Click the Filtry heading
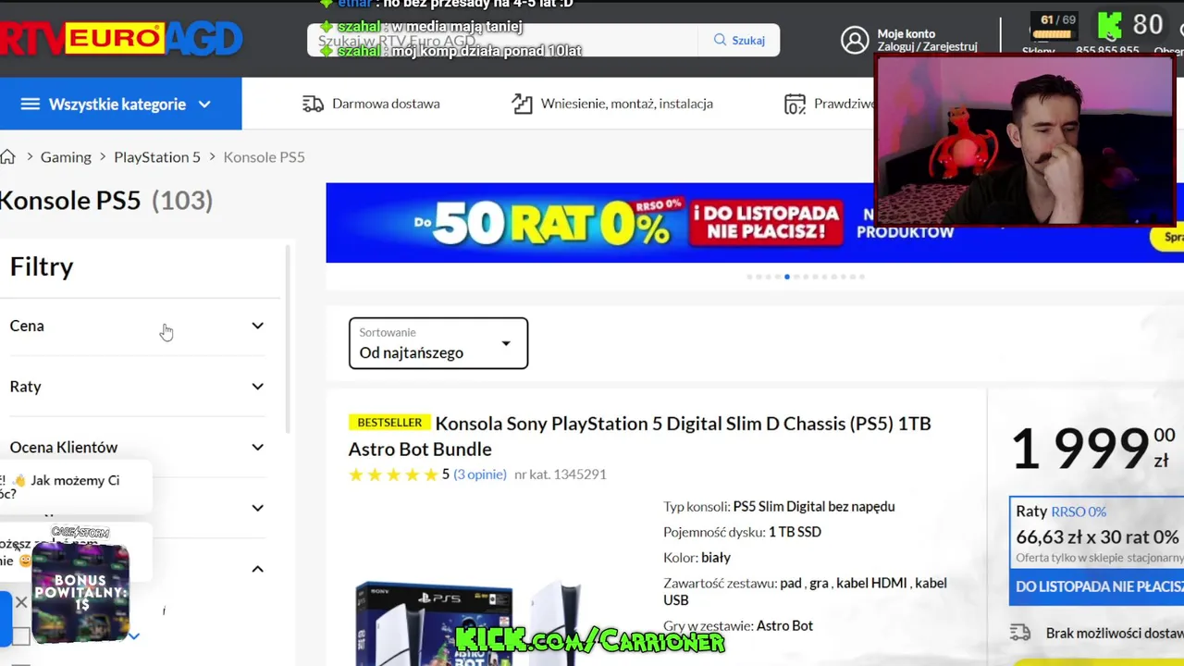1184x666 pixels. tap(42, 266)
